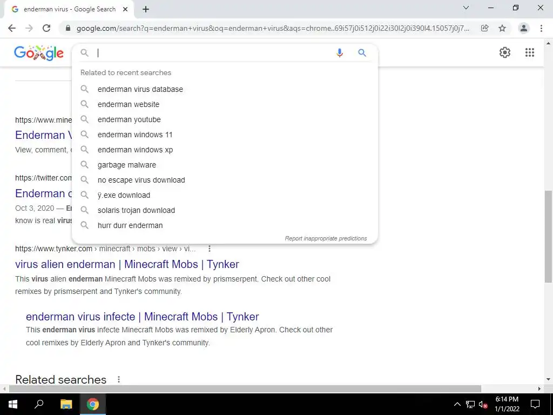
Task: Click the partially hidden twitter.com result URL
Action: pyautogui.click(x=43, y=178)
